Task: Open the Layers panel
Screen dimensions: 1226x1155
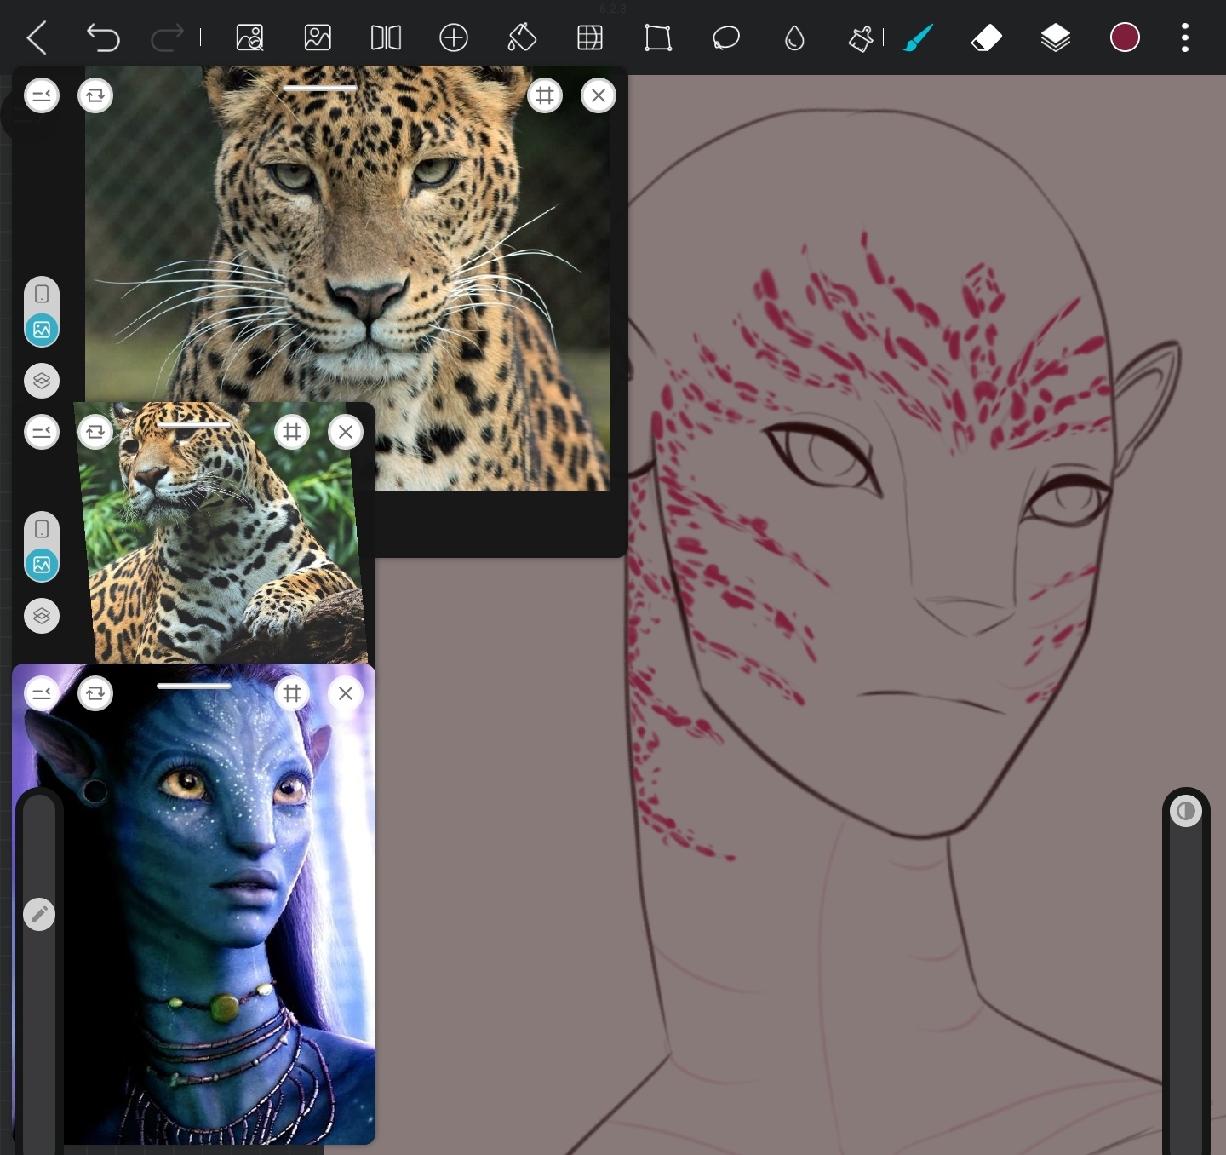Action: tap(1055, 38)
